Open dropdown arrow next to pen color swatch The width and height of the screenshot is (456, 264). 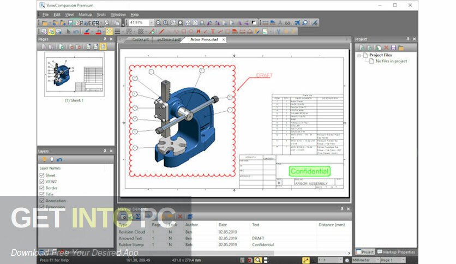coord(92,32)
